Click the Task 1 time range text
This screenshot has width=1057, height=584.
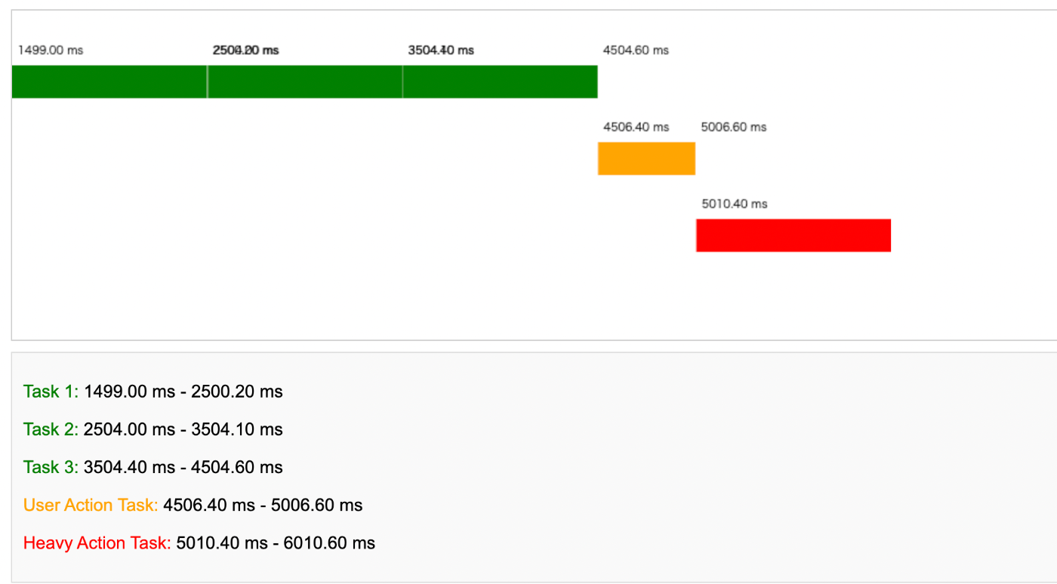pos(183,392)
